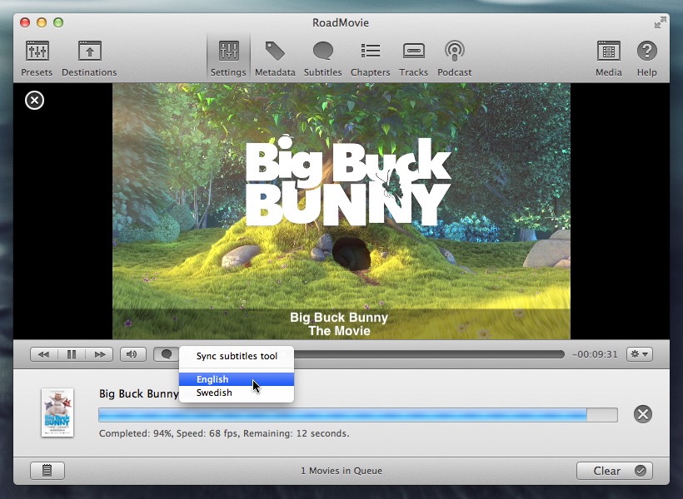683x499 pixels.
Task: Open the Podcast settings
Action: click(x=454, y=58)
